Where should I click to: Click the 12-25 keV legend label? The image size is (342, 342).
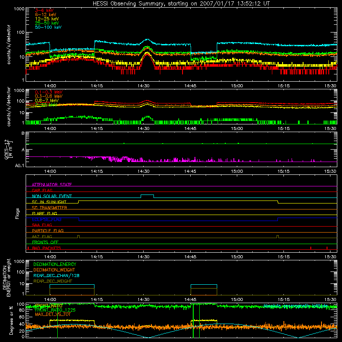point(47,19)
